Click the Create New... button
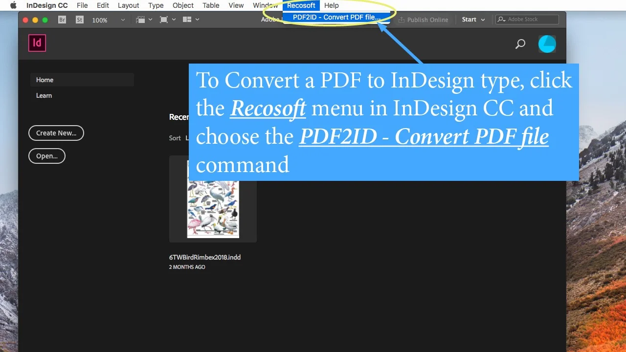The height and width of the screenshot is (352, 626). (x=56, y=133)
